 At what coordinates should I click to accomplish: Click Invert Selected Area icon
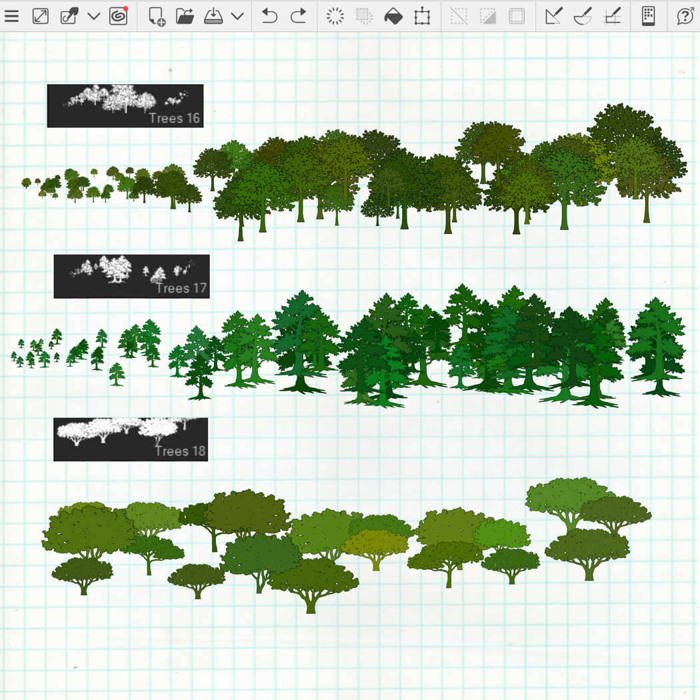pos(487,16)
